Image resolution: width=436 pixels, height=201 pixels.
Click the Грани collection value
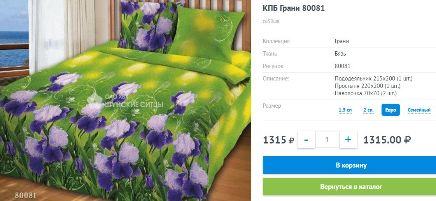pyautogui.click(x=342, y=42)
